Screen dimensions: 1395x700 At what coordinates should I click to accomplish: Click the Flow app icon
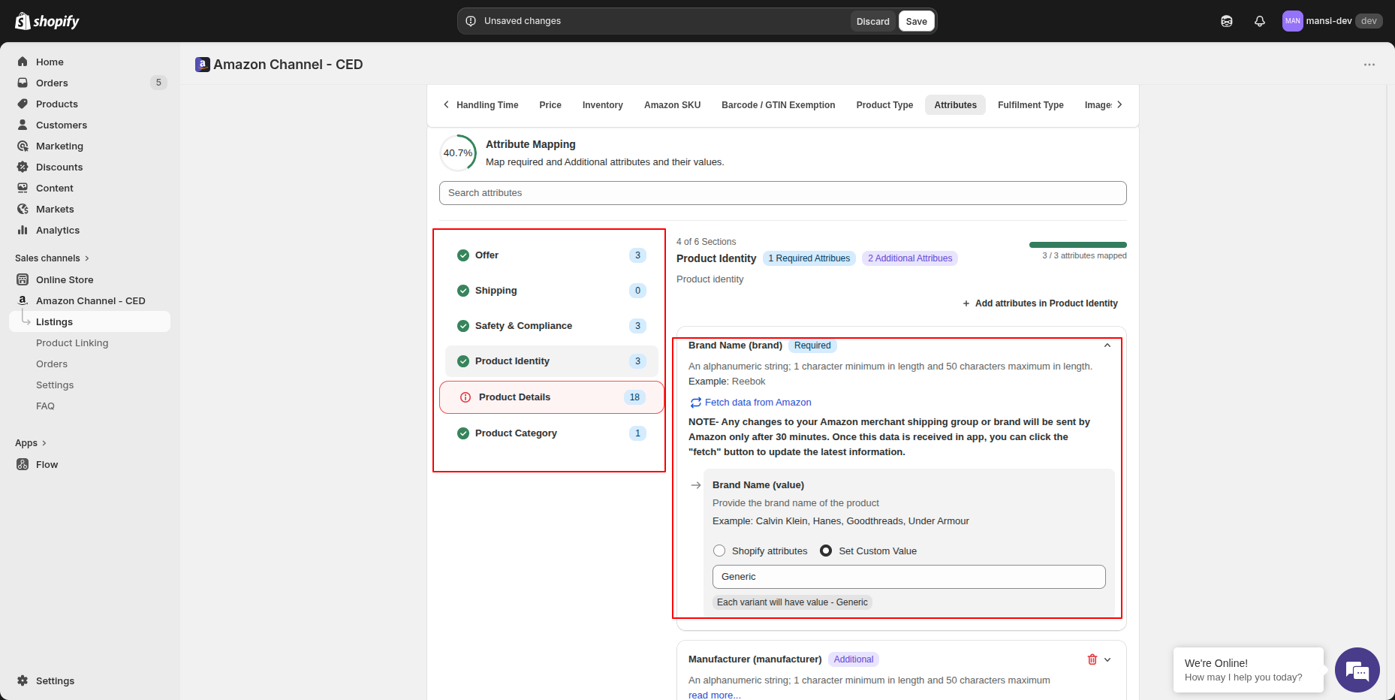pyautogui.click(x=23, y=464)
